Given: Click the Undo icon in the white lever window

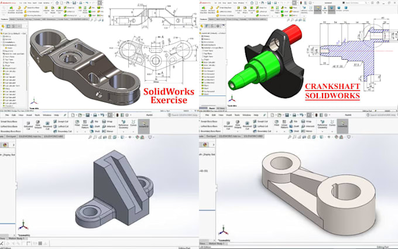Looking at the screenshot, I should coord(301,115).
